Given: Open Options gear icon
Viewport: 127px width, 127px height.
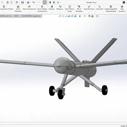Looking at the screenshot, I should tap(58, 2).
